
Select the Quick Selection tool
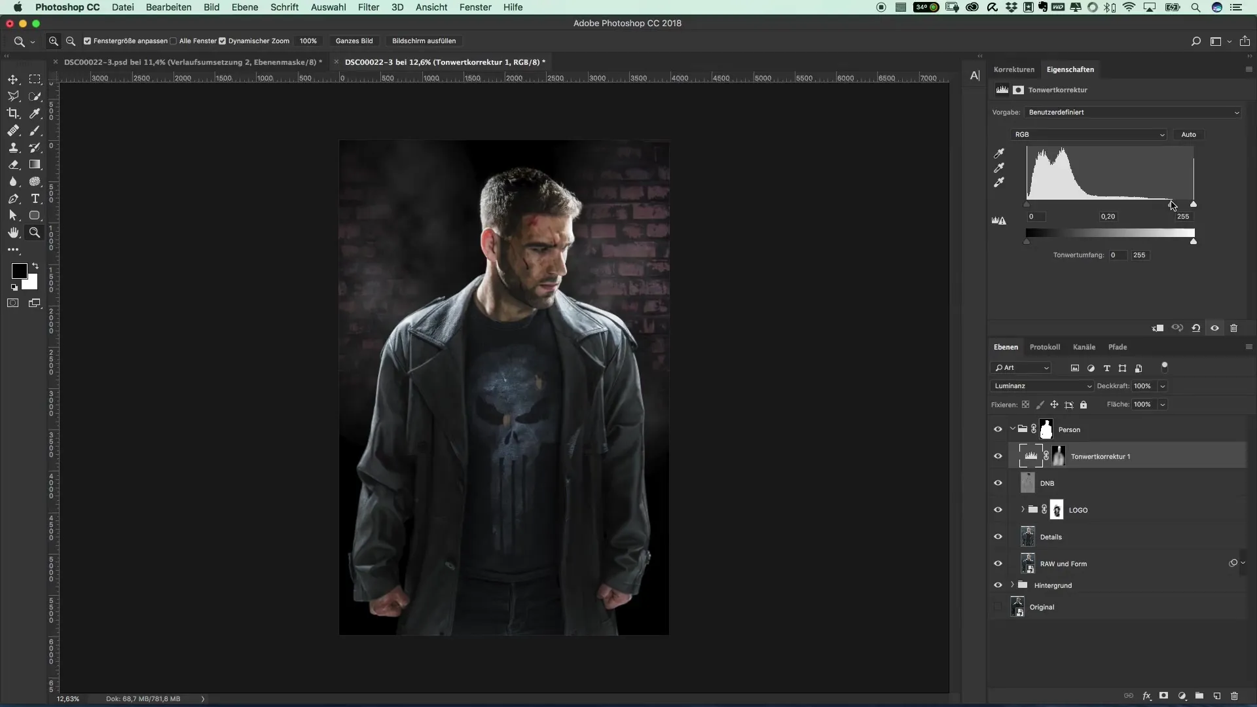click(35, 96)
